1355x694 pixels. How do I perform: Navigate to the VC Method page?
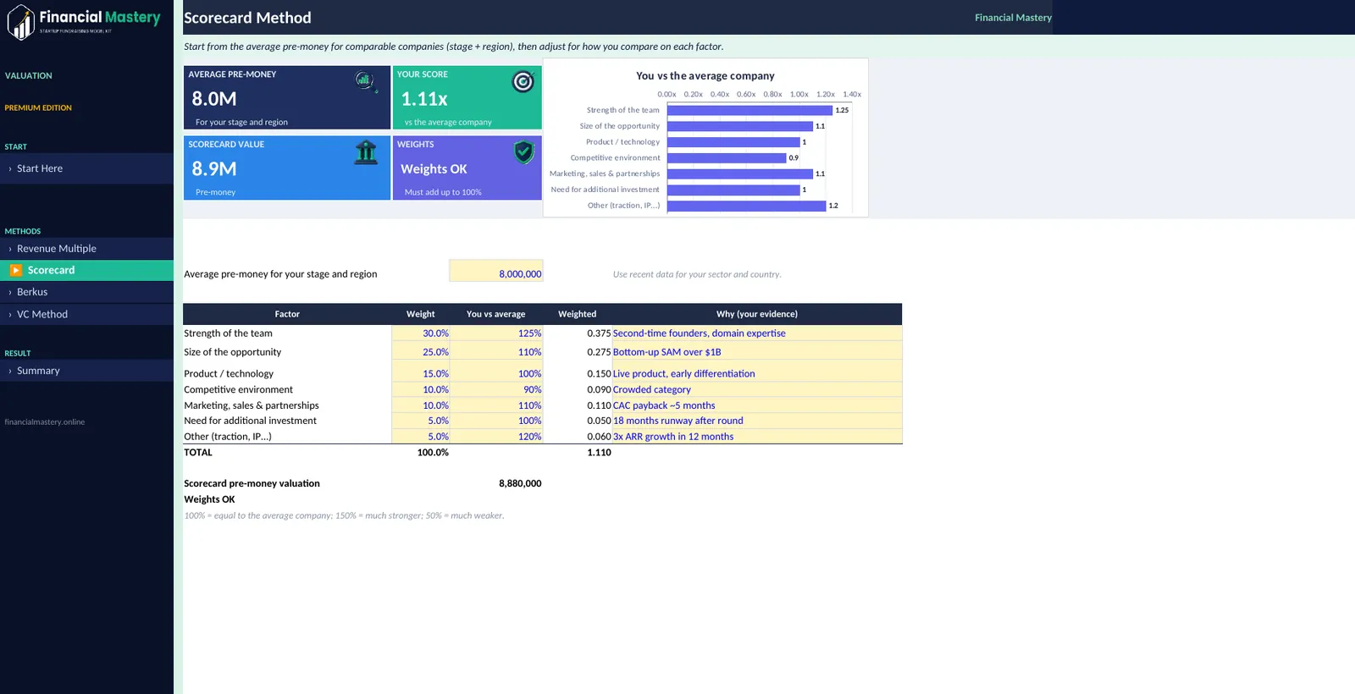point(86,314)
